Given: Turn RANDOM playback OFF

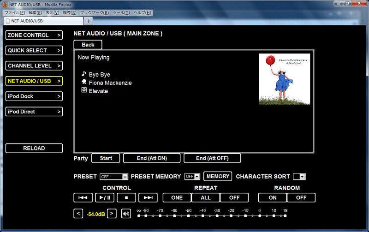Looking at the screenshot, I should click(301, 197).
